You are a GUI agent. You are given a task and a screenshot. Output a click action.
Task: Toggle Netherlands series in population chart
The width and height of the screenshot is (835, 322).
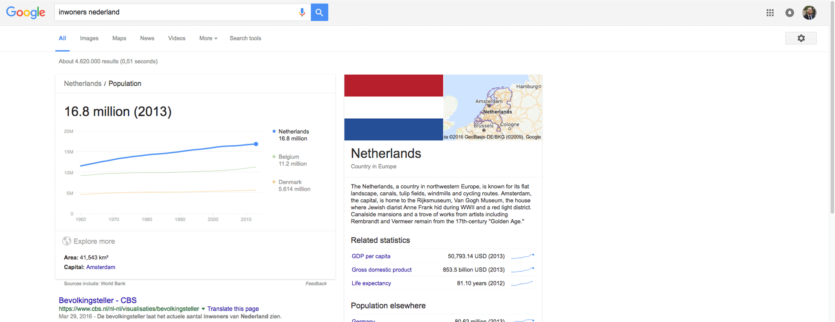[293, 132]
